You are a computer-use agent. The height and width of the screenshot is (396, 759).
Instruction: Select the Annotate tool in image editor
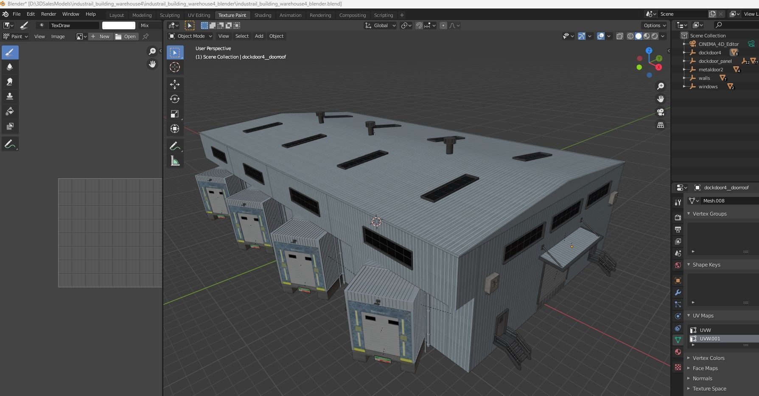pyautogui.click(x=10, y=144)
